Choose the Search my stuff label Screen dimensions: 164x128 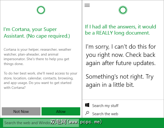pos(105,105)
